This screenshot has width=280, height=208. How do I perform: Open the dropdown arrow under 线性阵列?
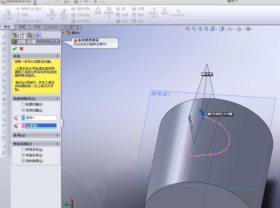point(109,22)
